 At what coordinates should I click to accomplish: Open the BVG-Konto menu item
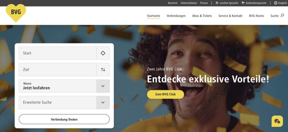[256, 16]
